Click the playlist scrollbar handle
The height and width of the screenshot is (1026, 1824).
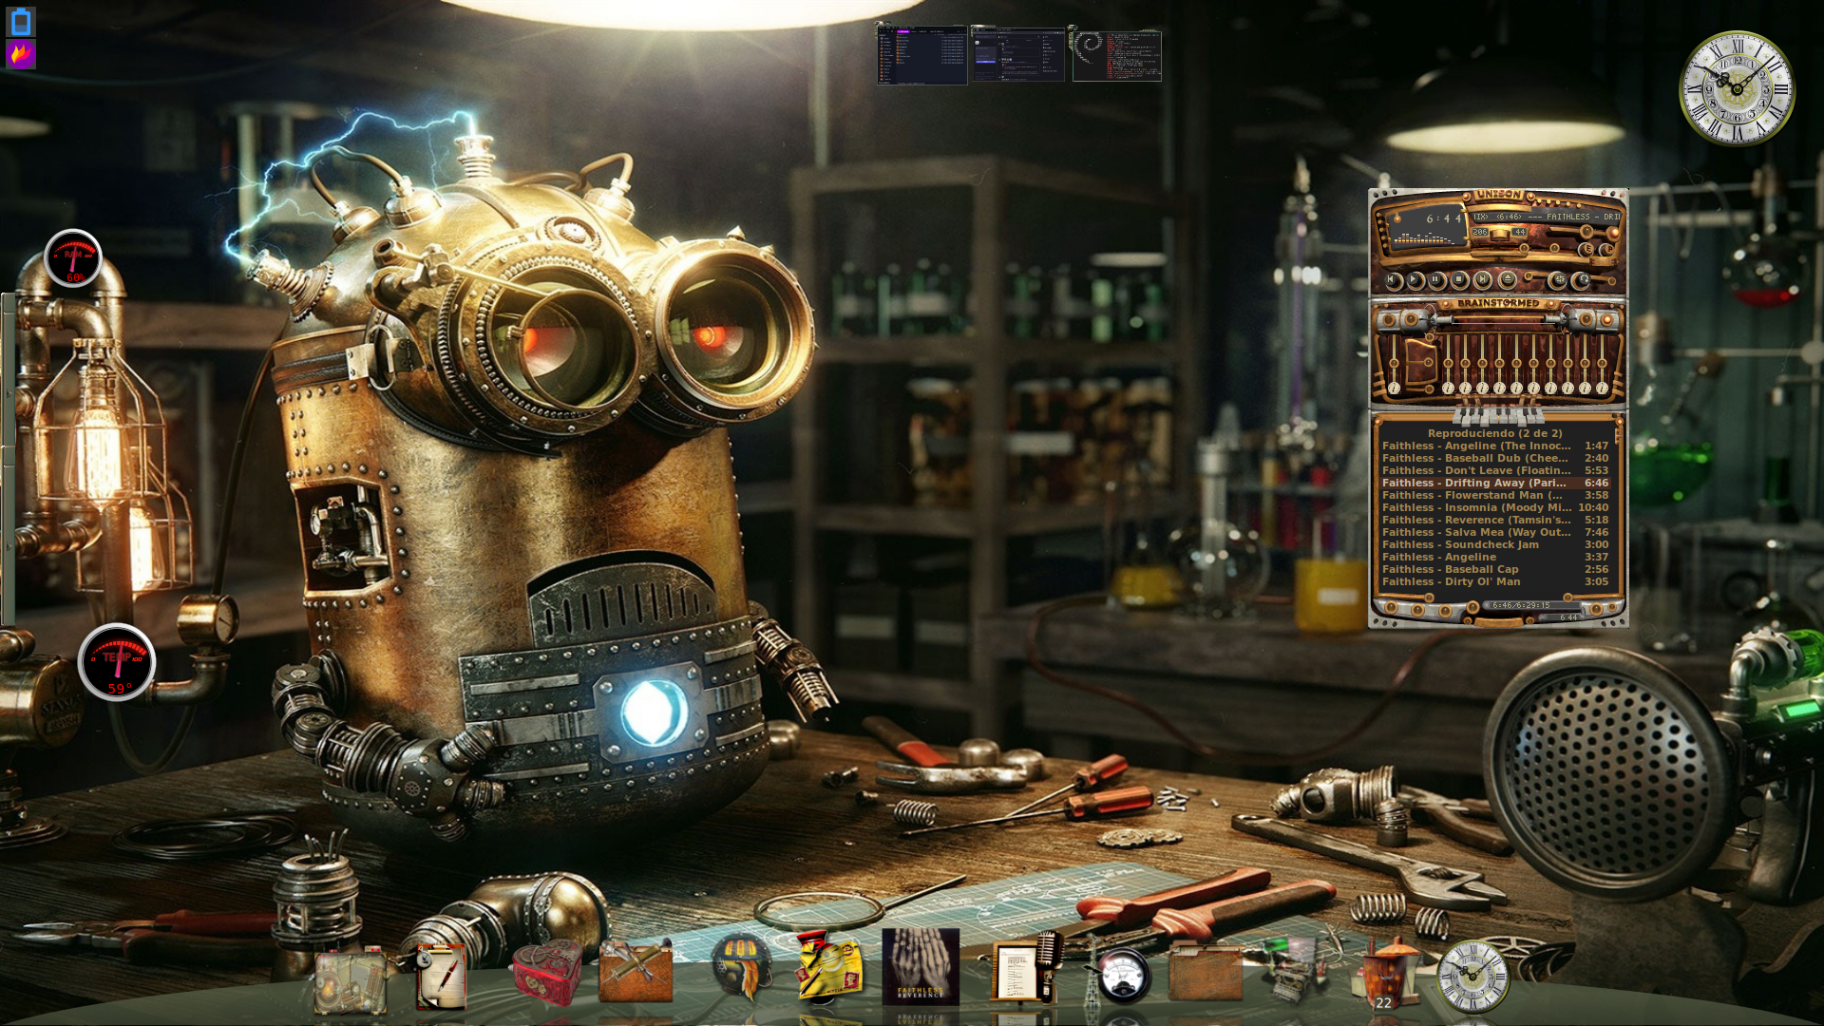click(1617, 435)
